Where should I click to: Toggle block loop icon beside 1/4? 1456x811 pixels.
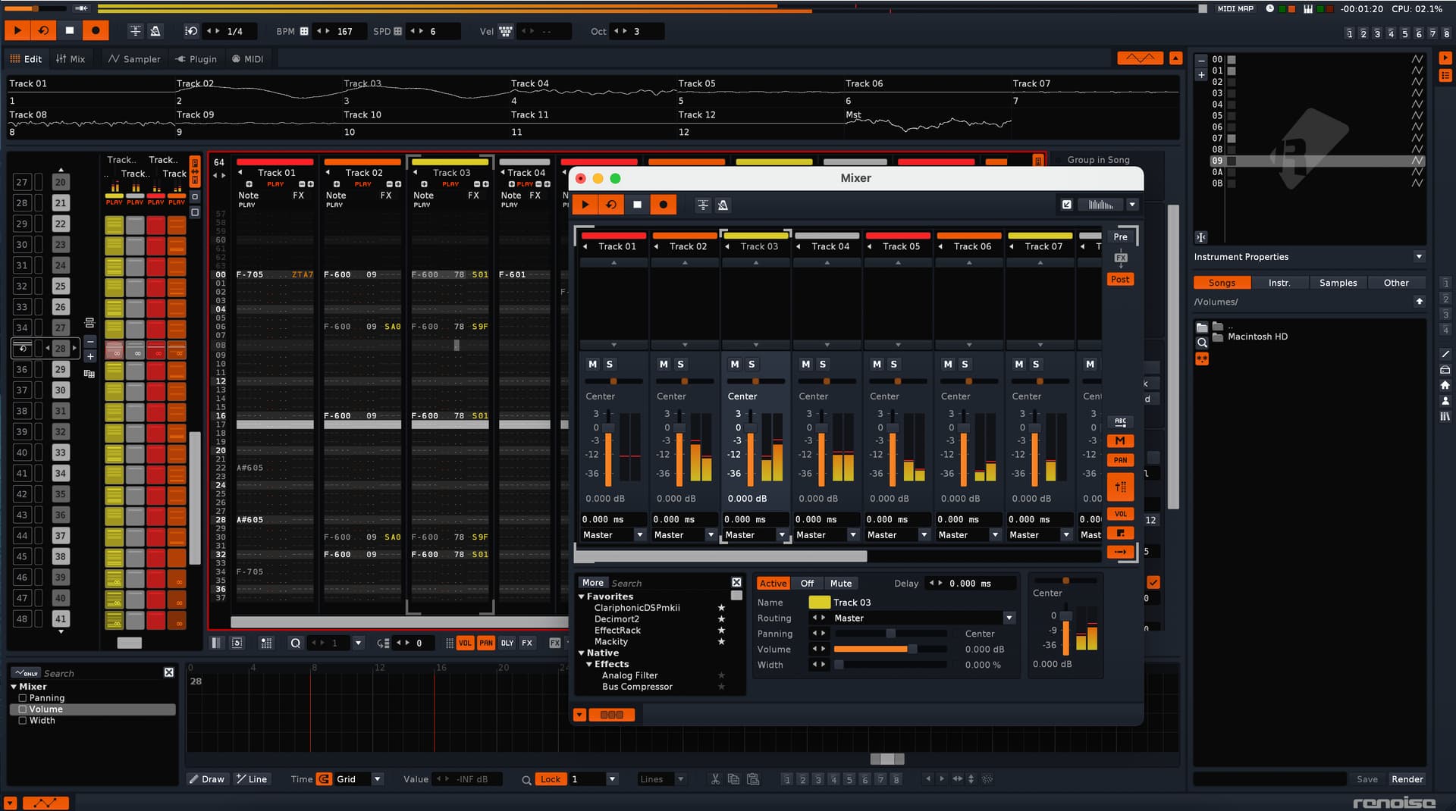coord(191,31)
